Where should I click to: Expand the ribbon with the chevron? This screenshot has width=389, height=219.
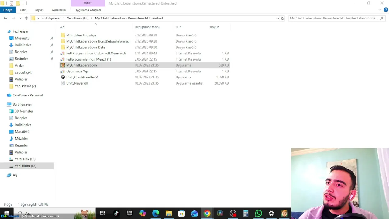[x=380, y=10]
